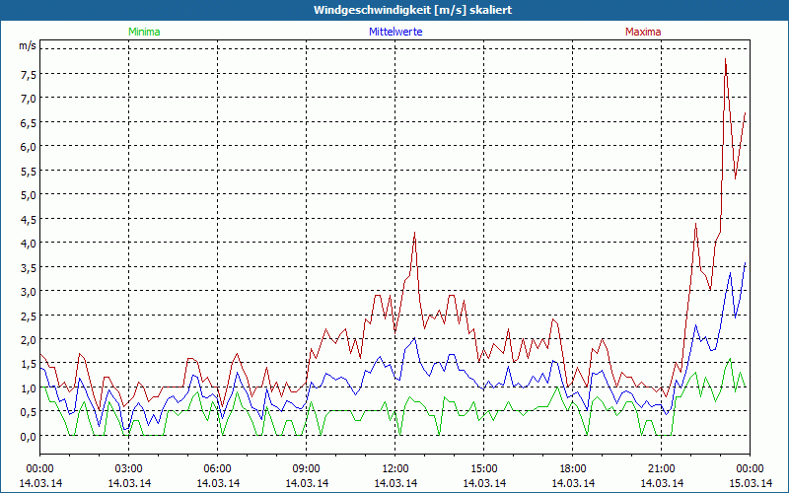789x493 pixels.
Task: Click the 6,0 y-axis value
Action: [x=29, y=147]
